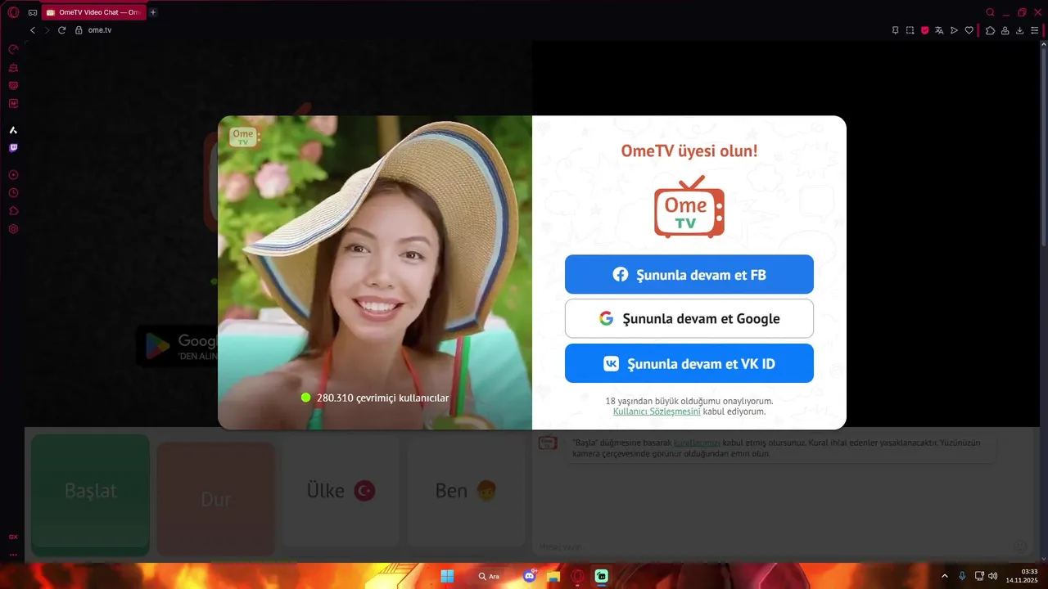Open the send flow arrow icon
This screenshot has height=589, width=1048.
(954, 30)
